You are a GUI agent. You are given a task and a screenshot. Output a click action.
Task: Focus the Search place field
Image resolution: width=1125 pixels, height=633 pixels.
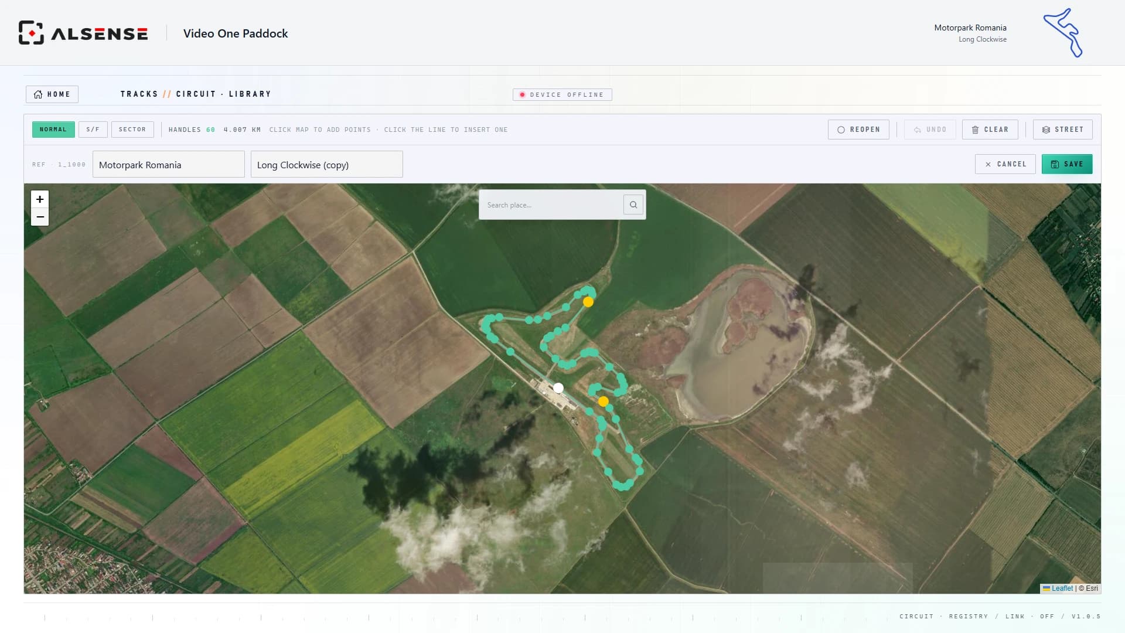[x=551, y=205]
